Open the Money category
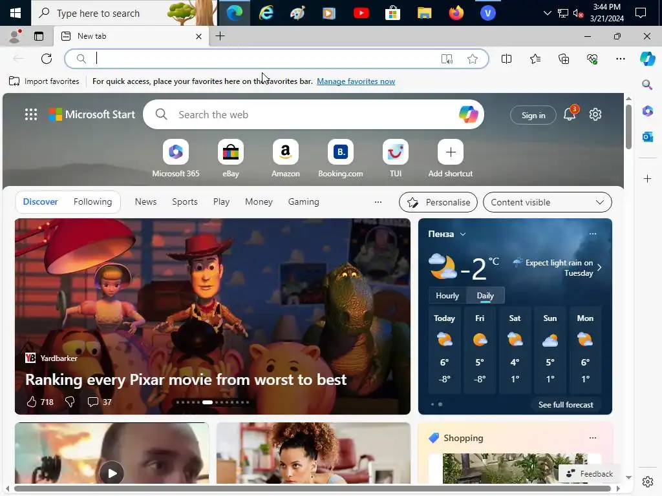This screenshot has height=496, width=662. pyautogui.click(x=259, y=202)
